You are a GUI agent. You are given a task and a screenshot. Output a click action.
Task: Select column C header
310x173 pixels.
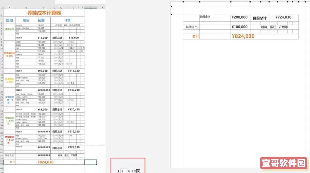click(44, 8)
